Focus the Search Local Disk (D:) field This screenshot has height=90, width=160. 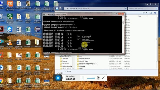[143, 8]
